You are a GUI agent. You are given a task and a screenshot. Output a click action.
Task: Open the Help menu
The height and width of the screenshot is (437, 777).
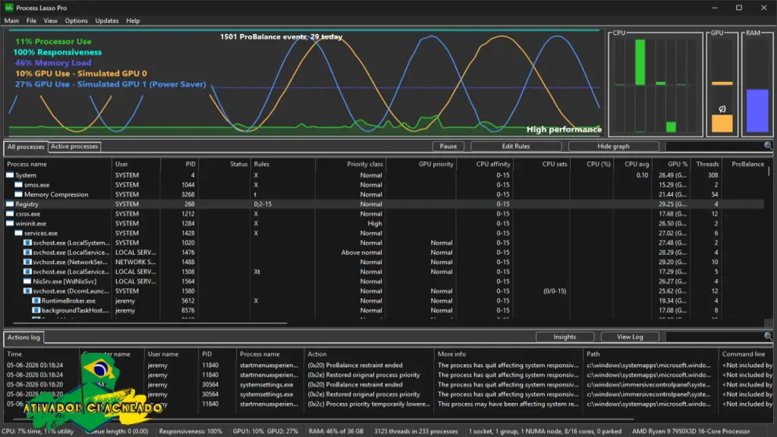133,20
